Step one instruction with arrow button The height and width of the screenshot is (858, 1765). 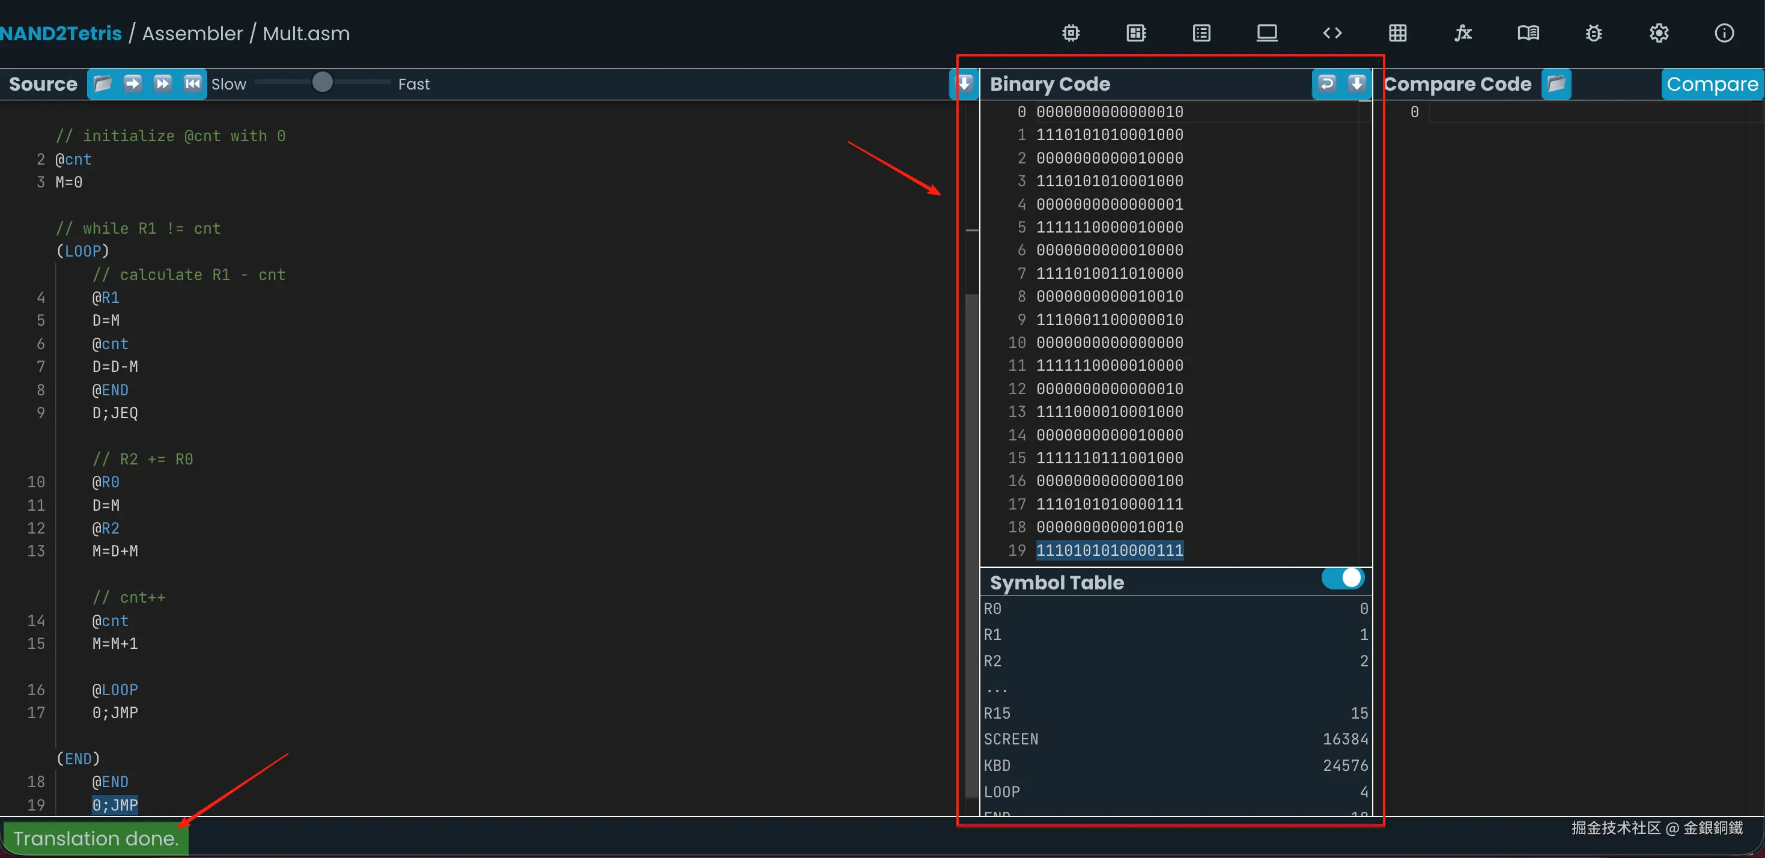pyautogui.click(x=132, y=84)
